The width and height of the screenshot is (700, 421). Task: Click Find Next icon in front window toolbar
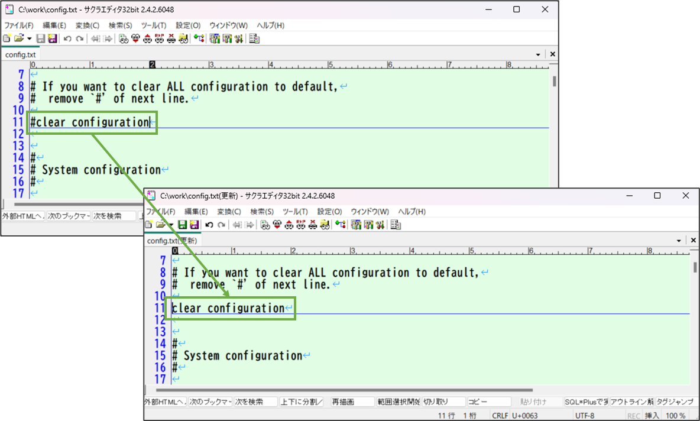click(277, 225)
